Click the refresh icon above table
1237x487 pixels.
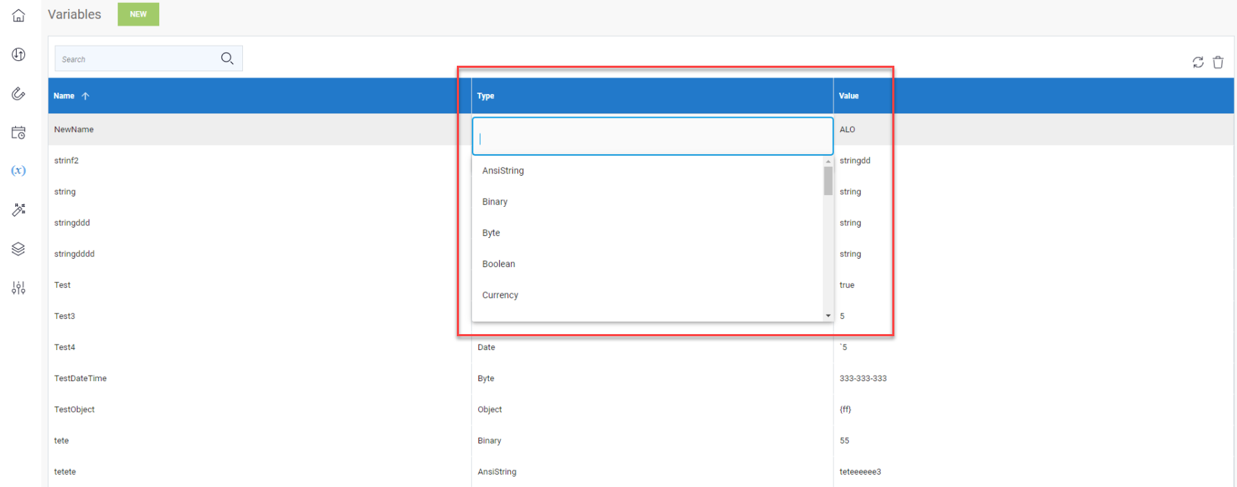pos(1198,62)
